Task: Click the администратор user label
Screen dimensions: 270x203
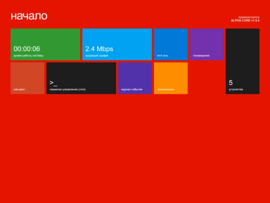Action: pyautogui.click(x=249, y=17)
